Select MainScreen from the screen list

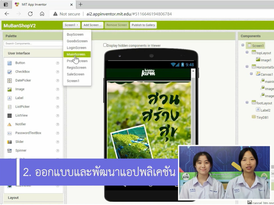tap(77, 54)
